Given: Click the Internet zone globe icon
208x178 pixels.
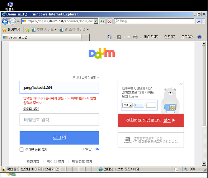Looking at the screenshot, I should tap(100, 169).
